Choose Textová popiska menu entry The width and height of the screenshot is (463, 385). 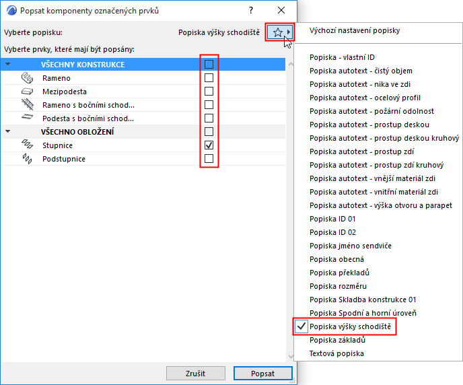(x=336, y=353)
